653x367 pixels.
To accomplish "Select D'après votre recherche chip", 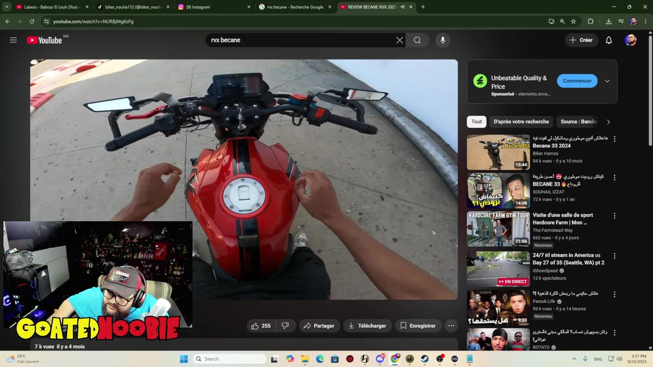I will (521, 122).
